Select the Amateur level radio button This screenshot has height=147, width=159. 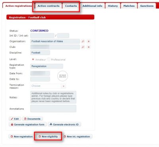point(33,59)
